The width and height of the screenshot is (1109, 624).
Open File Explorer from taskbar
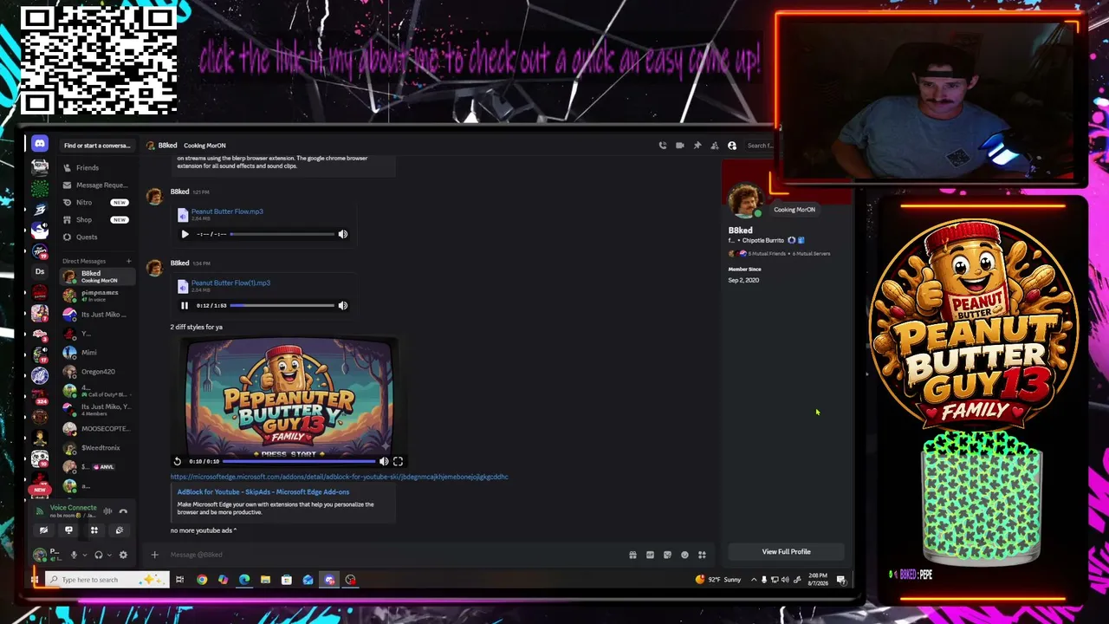tap(265, 580)
